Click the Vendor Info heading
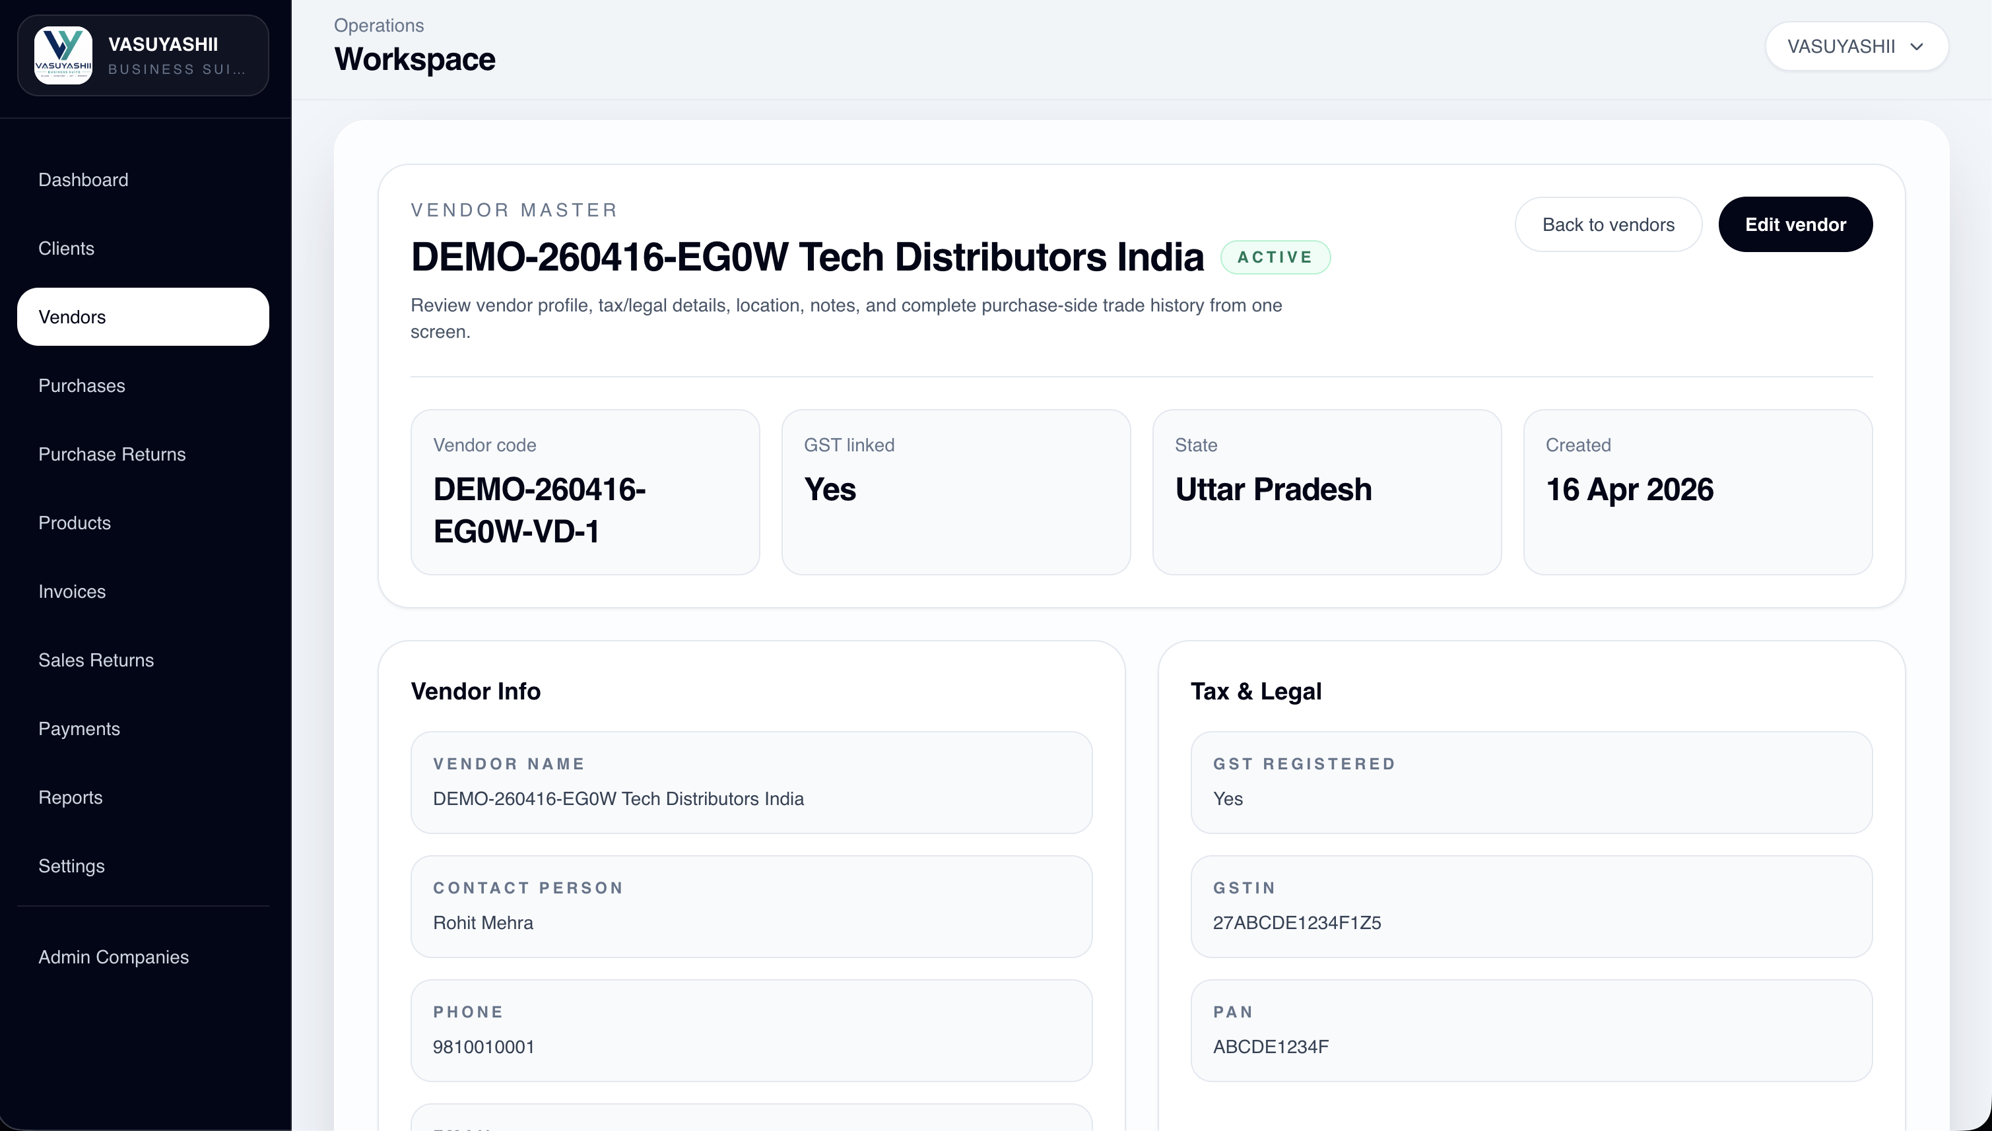1992x1131 pixels. 475,692
